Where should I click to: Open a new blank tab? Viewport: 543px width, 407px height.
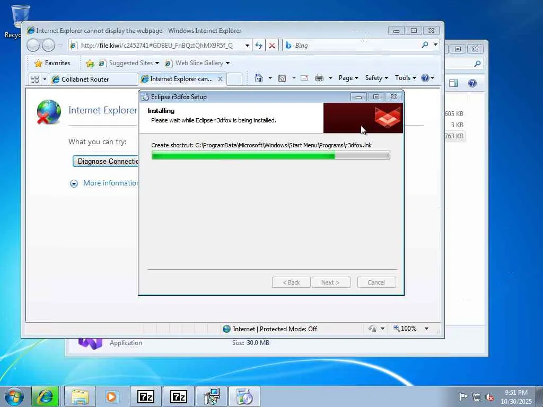click(234, 79)
